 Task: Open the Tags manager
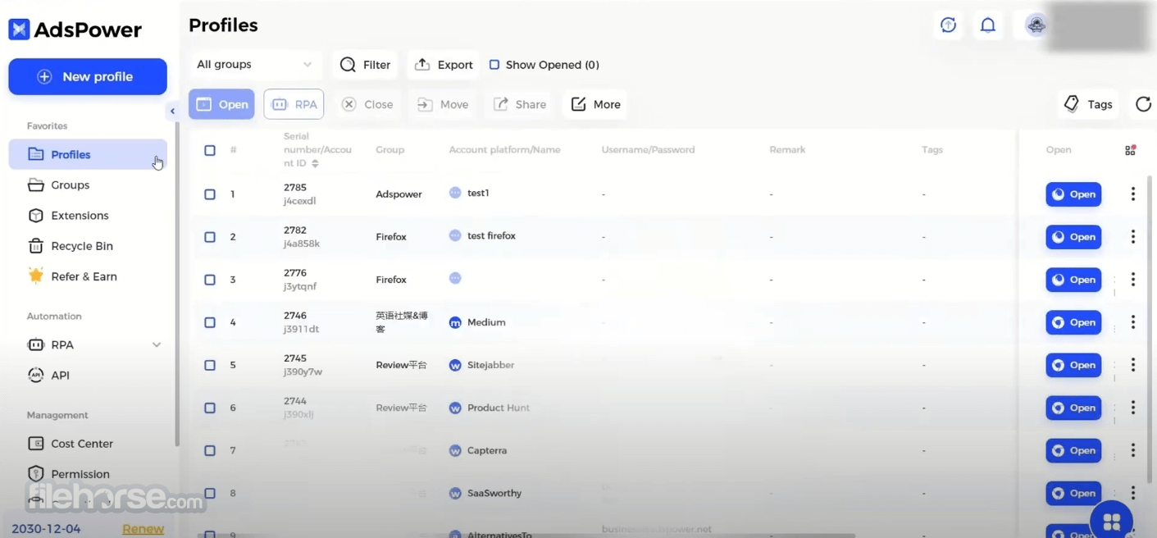pyautogui.click(x=1088, y=104)
